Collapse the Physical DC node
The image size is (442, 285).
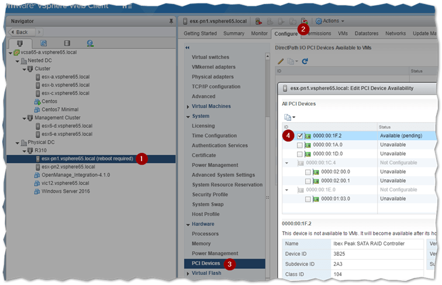[x=18, y=143]
